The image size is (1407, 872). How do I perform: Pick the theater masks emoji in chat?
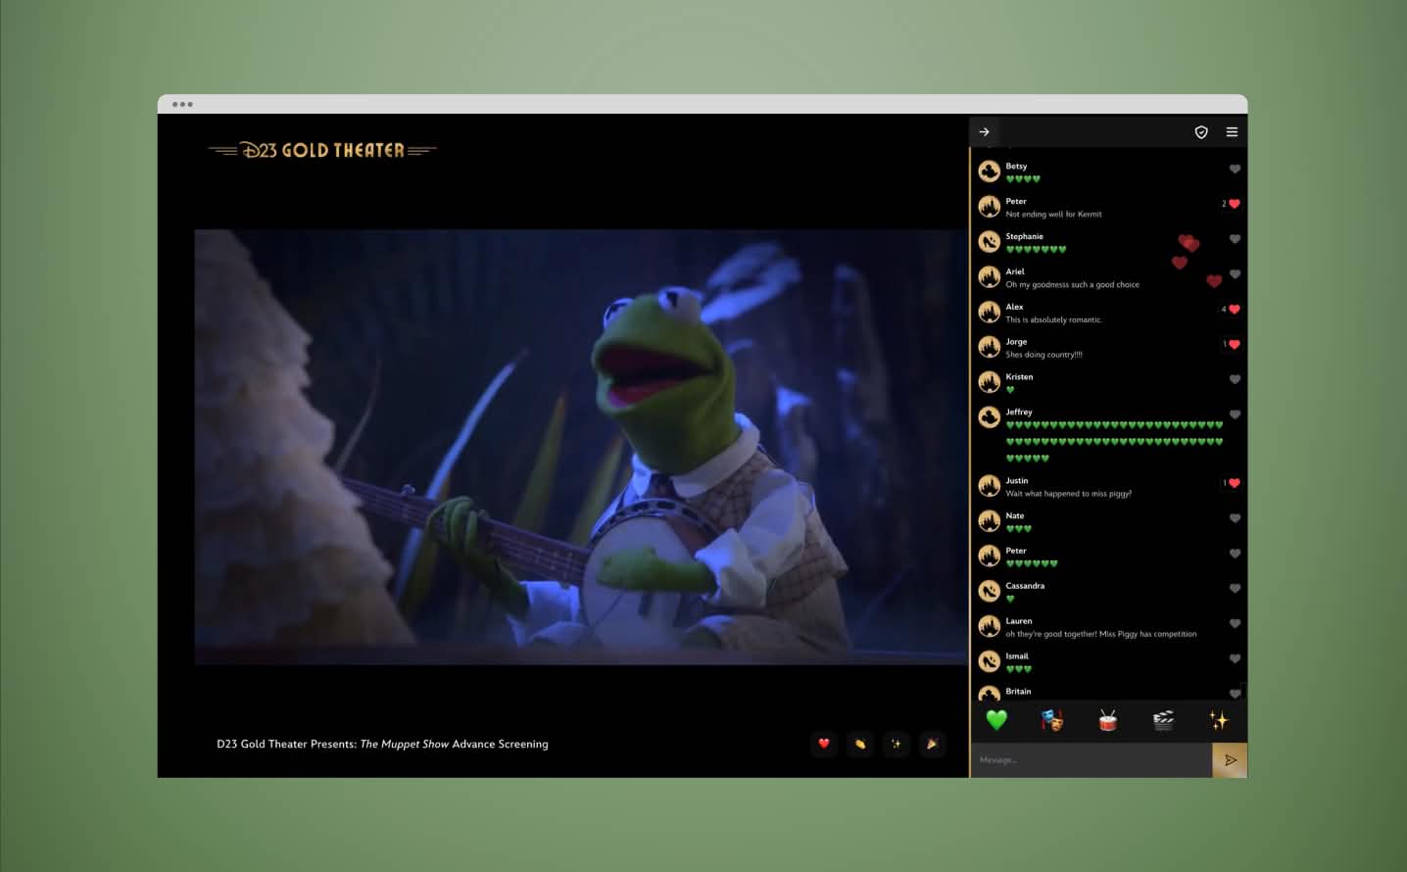pos(1052,720)
